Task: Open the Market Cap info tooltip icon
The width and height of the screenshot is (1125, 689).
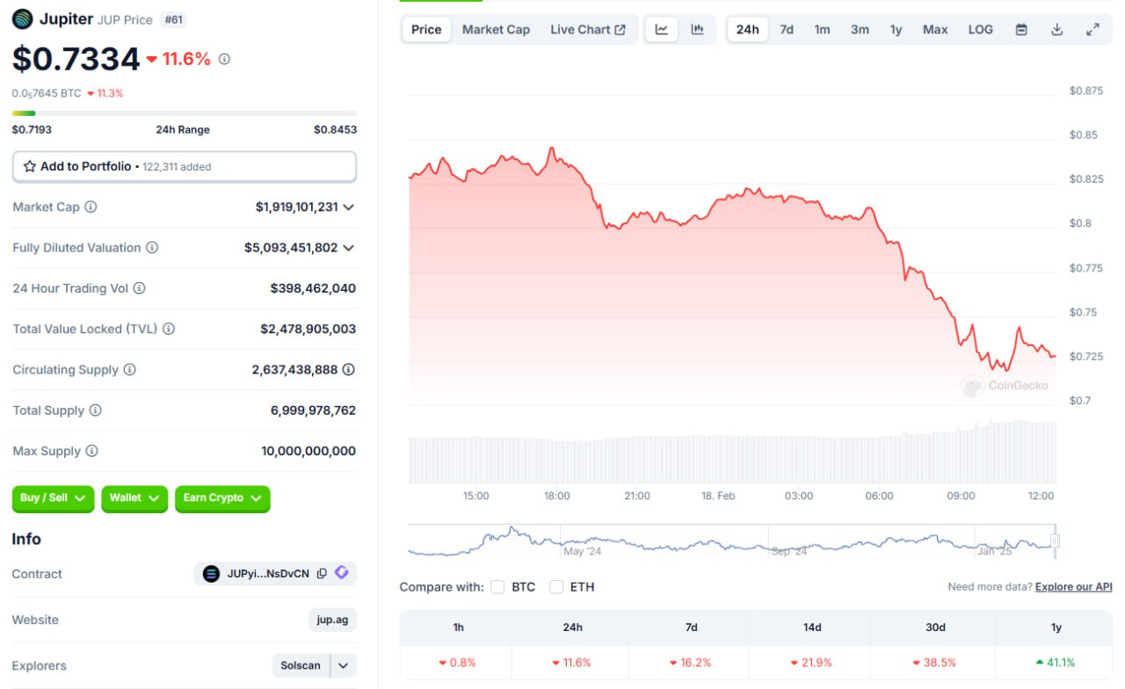Action: 91,207
